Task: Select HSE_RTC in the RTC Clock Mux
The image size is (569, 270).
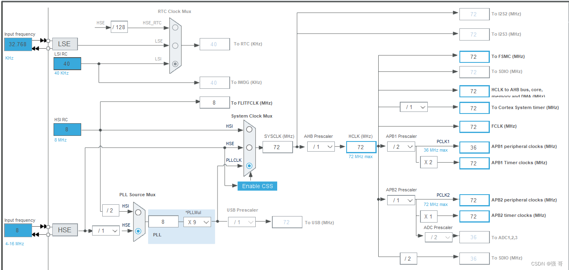Action: pyautogui.click(x=175, y=27)
